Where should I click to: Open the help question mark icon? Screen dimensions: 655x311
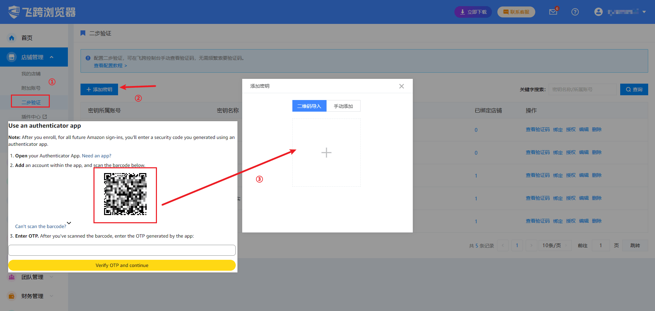click(575, 12)
